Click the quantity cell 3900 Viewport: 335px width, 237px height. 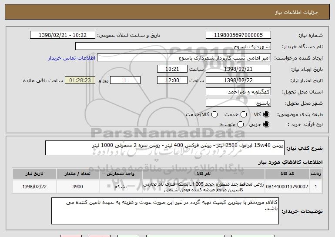click(77, 187)
